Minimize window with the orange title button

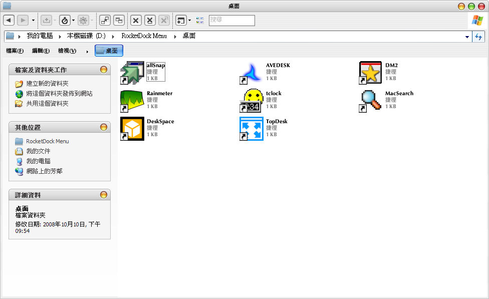click(x=461, y=6)
